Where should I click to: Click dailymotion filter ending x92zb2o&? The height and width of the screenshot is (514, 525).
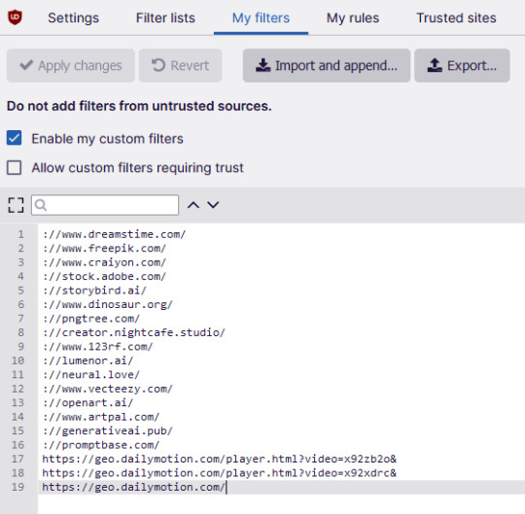click(220, 460)
